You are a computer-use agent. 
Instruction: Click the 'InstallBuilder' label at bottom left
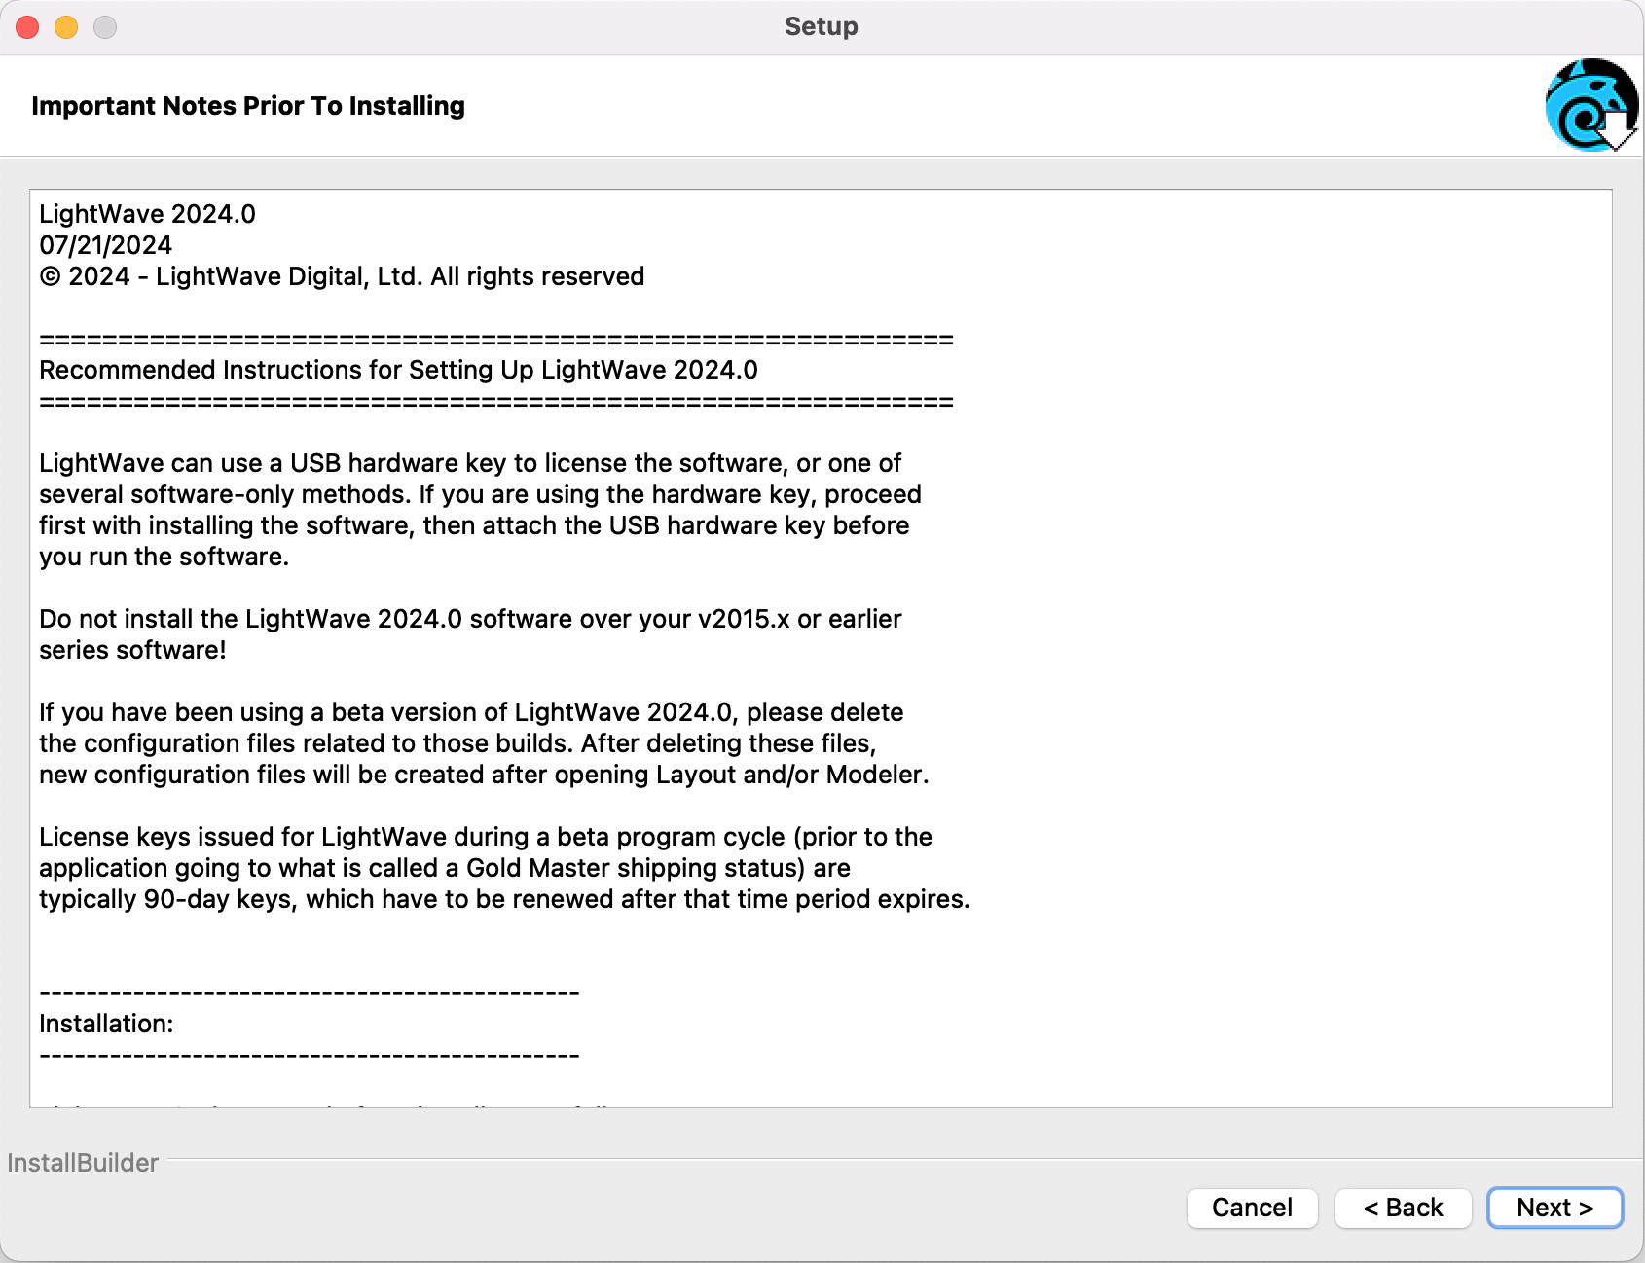[83, 1163]
